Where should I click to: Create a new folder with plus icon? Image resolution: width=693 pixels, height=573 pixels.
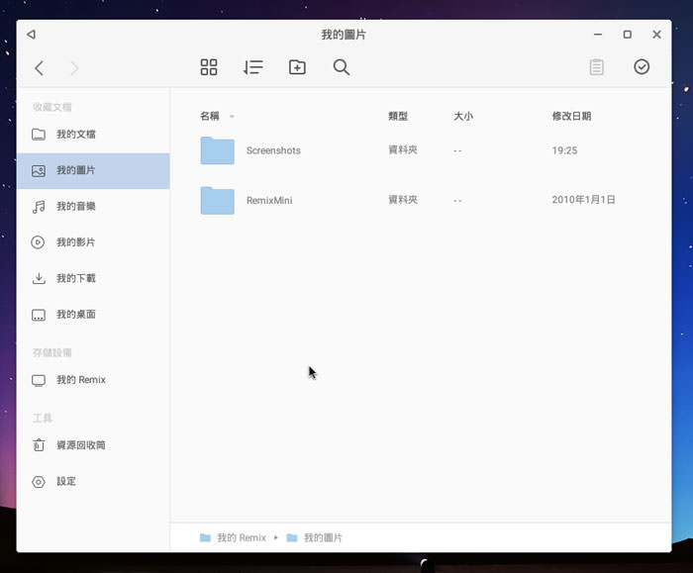pos(297,67)
